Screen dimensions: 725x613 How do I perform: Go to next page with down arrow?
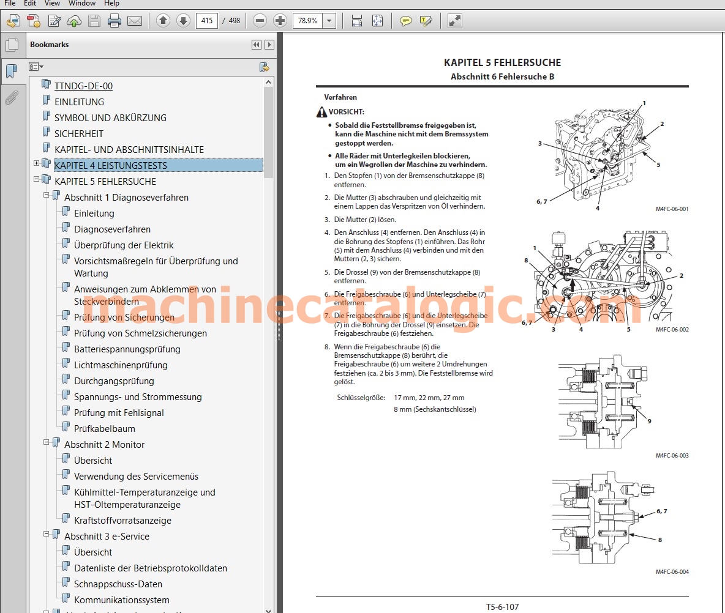coord(183,21)
